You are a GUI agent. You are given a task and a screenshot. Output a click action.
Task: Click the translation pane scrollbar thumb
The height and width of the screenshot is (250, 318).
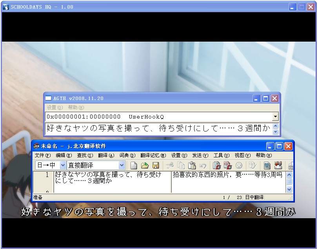(289, 181)
